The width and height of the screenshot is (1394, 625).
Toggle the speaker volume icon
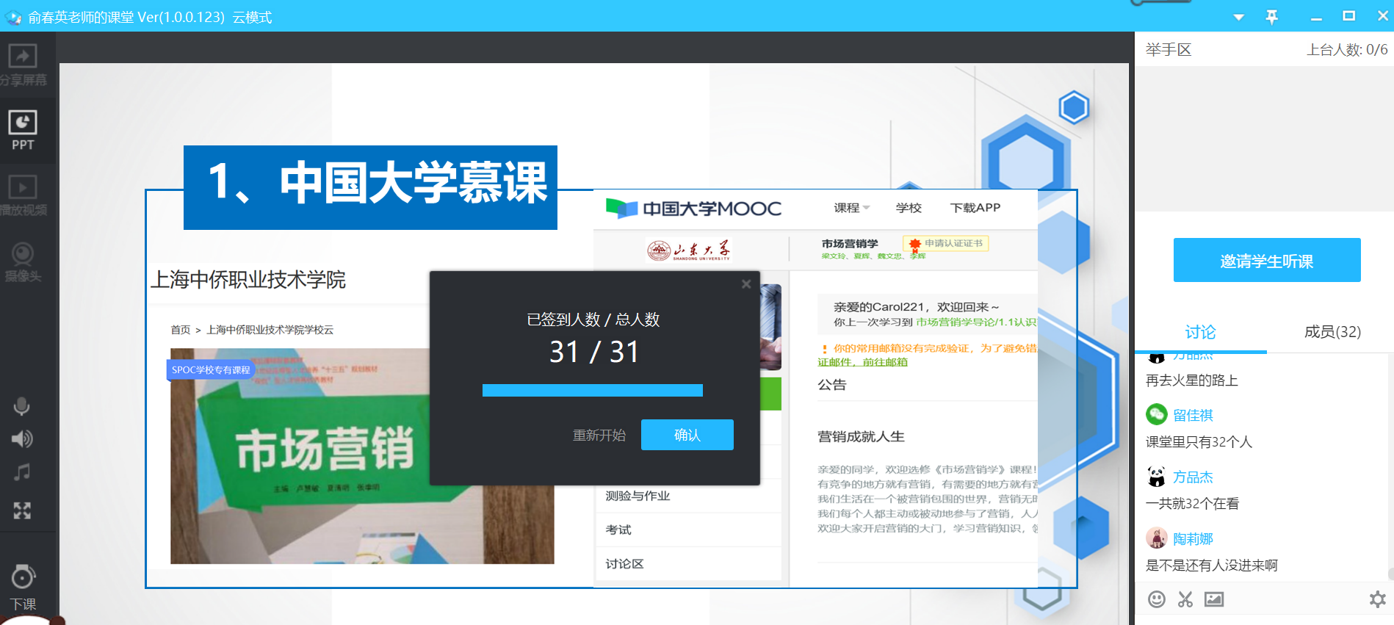pos(22,439)
